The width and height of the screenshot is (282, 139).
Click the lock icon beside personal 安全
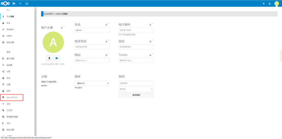[x=3, y=23]
